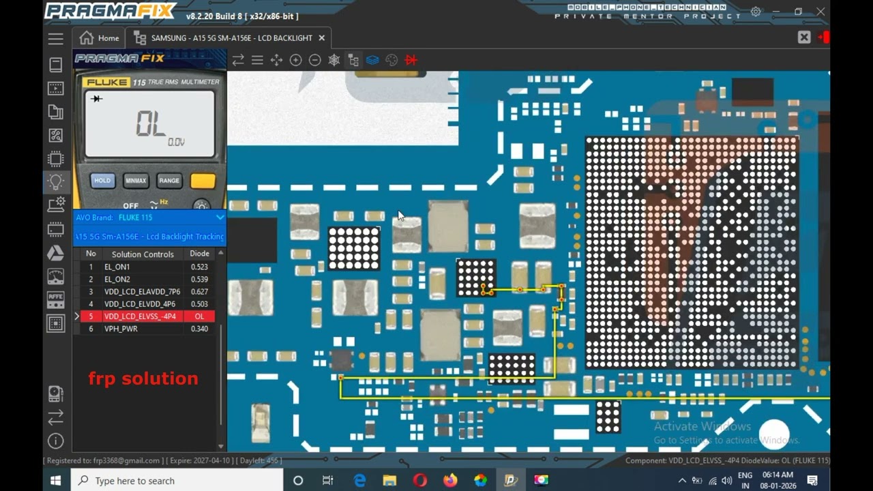
Task: Click the 0.340 diode value cell
Action: [x=199, y=329]
